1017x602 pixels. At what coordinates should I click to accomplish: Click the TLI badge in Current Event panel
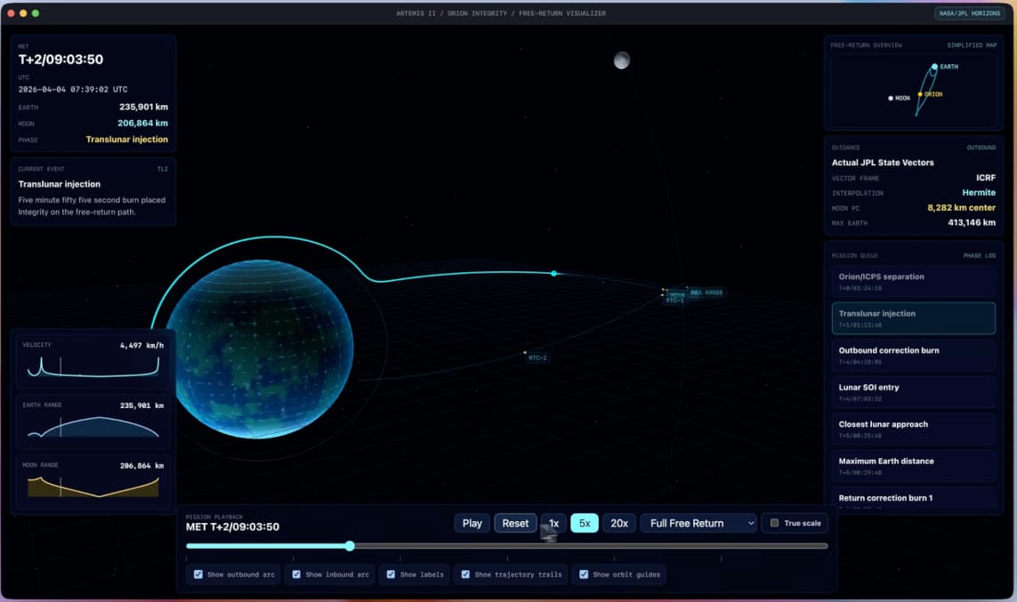(x=164, y=169)
